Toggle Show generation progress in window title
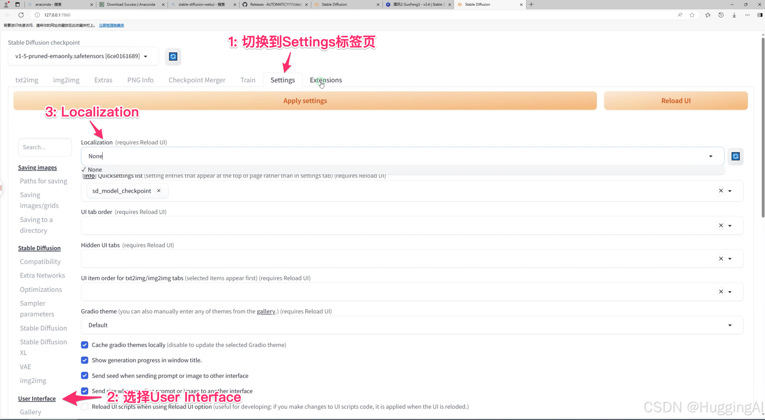The image size is (765, 420). point(85,360)
